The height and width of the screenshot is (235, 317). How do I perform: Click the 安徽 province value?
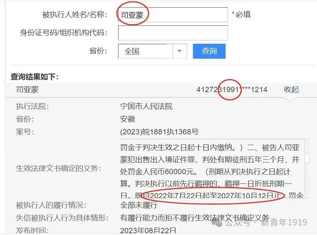tap(128, 119)
